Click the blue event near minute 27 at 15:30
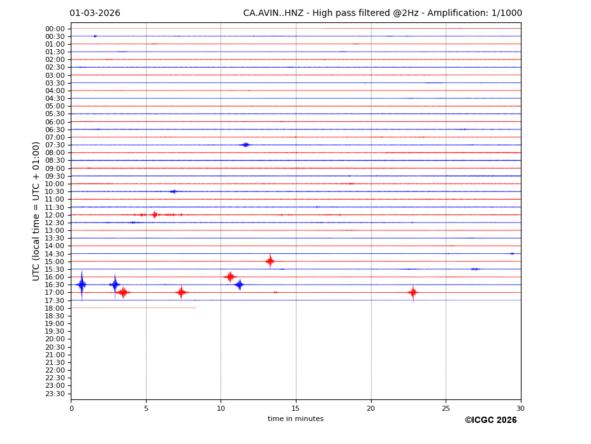Screen dimensions: 591x444 pyautogui.click(x=475, y=269)
